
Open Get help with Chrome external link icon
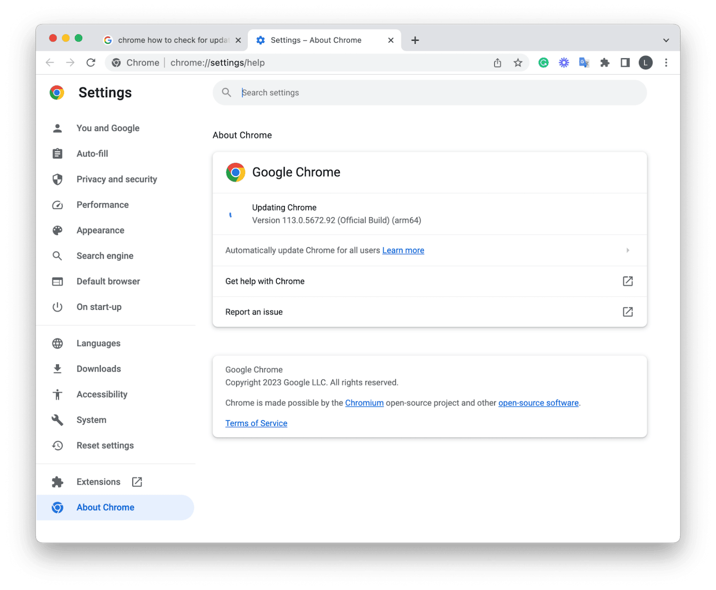coord(627,281)
